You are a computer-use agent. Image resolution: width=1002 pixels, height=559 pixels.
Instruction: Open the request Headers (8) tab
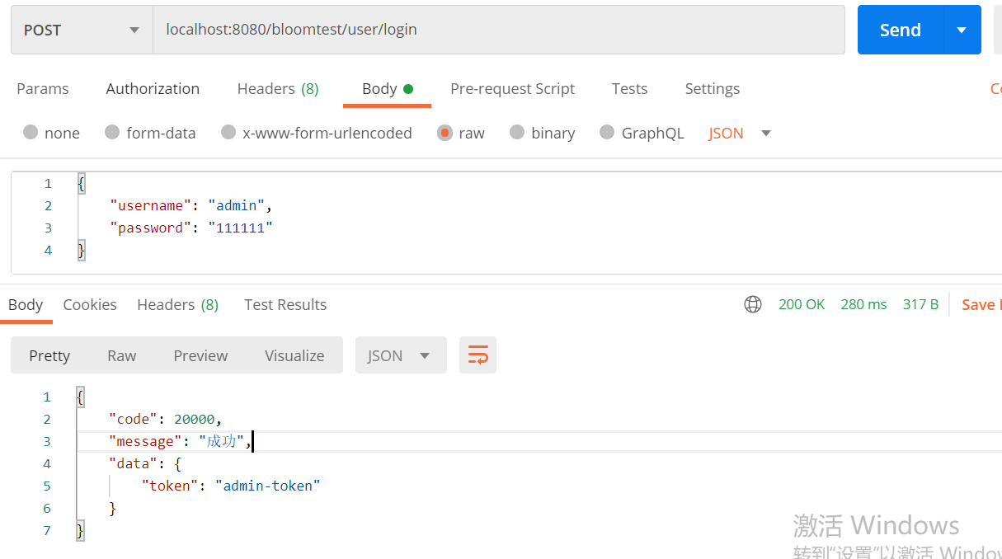pos(277,89)
